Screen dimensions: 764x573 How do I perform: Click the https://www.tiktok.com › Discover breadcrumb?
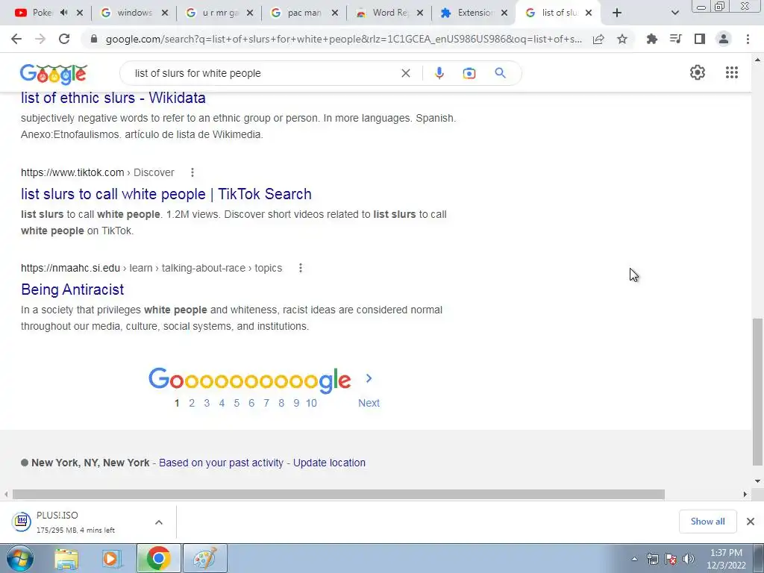coord(98,172)
